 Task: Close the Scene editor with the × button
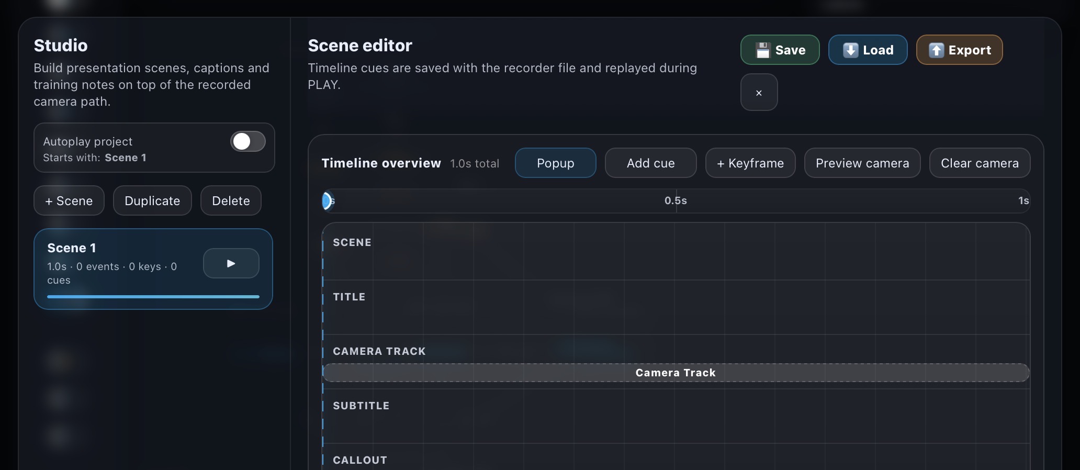[759, 92]
